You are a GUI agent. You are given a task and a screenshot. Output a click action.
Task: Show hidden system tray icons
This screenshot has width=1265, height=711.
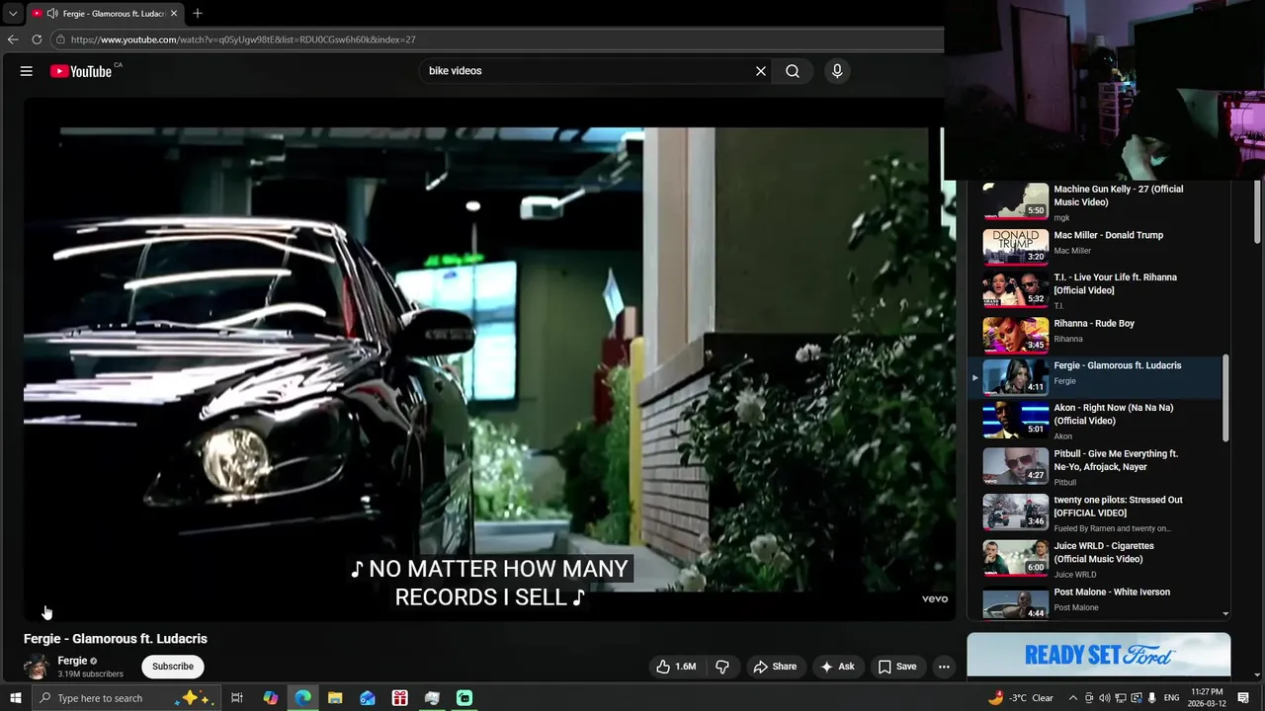point(1073,698)
